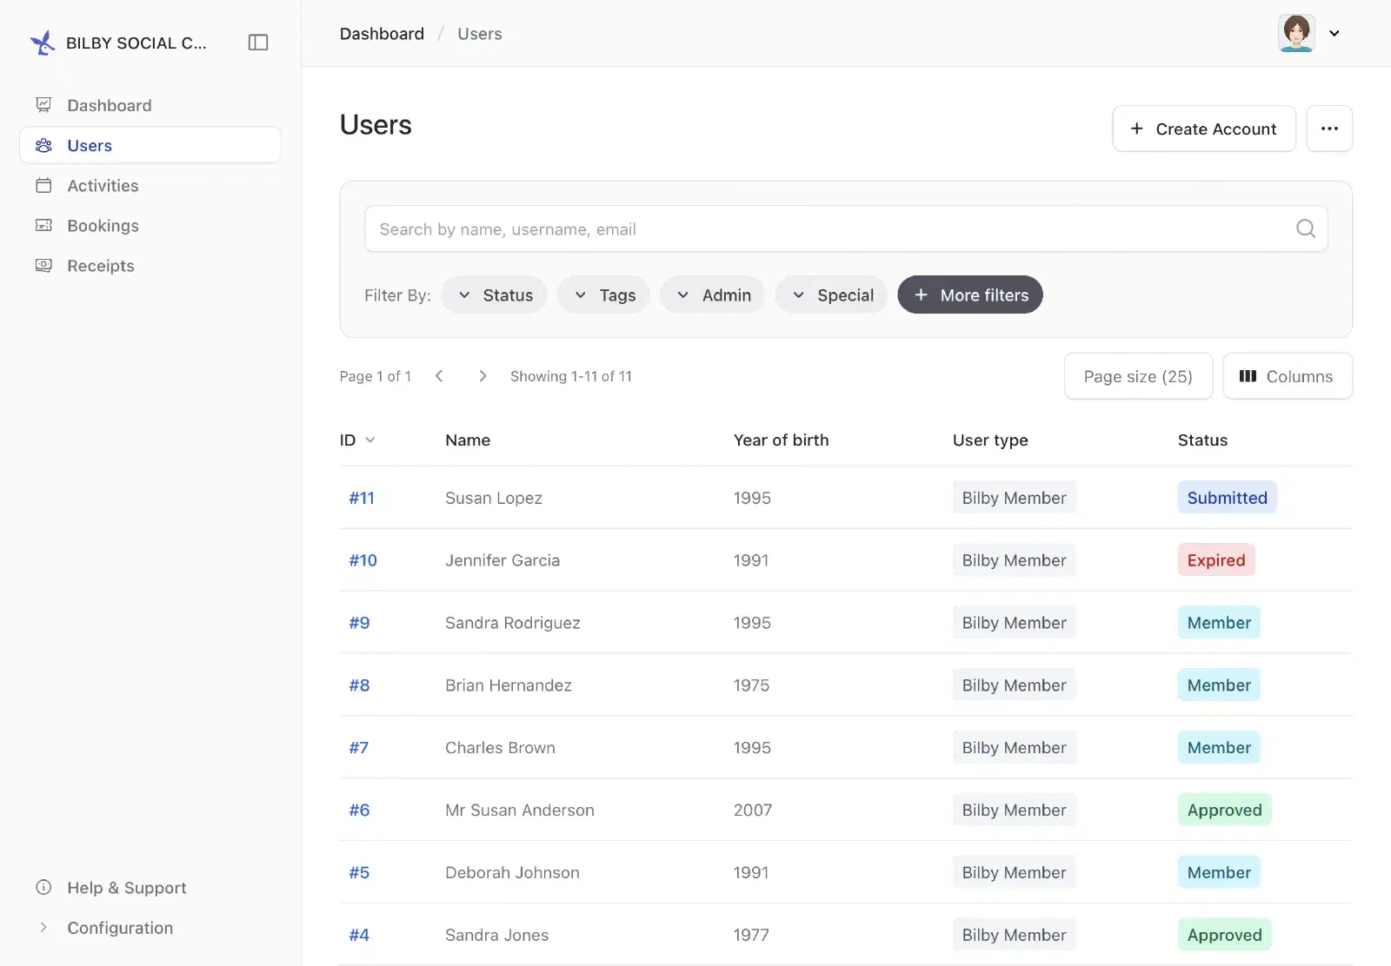Viewport: 1391px width, 966px height.
Task: Click Brian Hernandez's birth year 1975
Action: [x=751, y=685]
